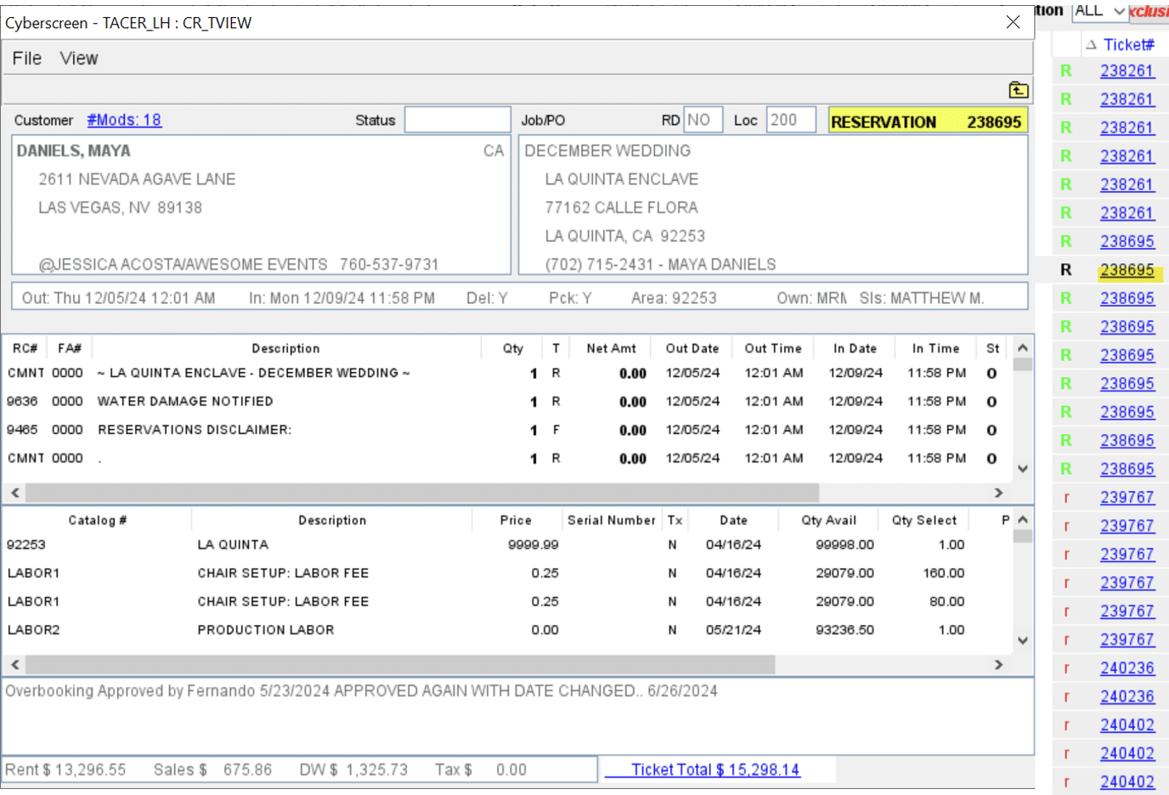The width and height of the screenshot is (1169, 795).
Task: Open the File menu
Action: pyautogui.click(x=26, y=59)
